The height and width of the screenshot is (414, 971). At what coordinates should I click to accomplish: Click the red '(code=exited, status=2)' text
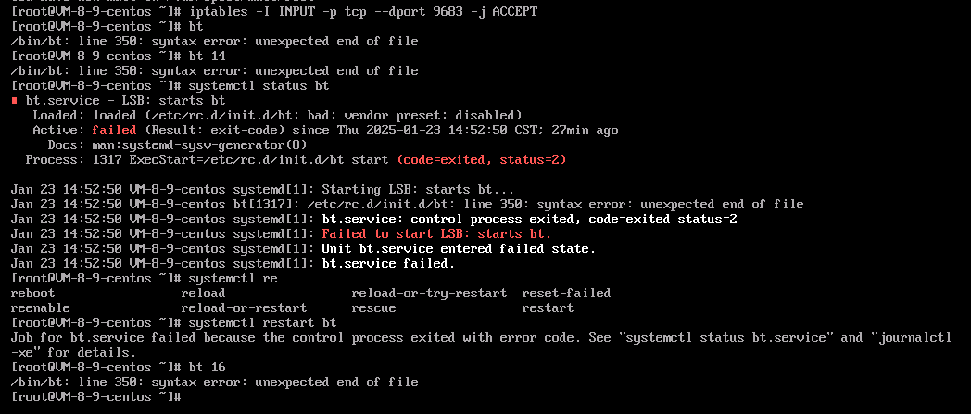pyautogui.click(x=482, y=159)
